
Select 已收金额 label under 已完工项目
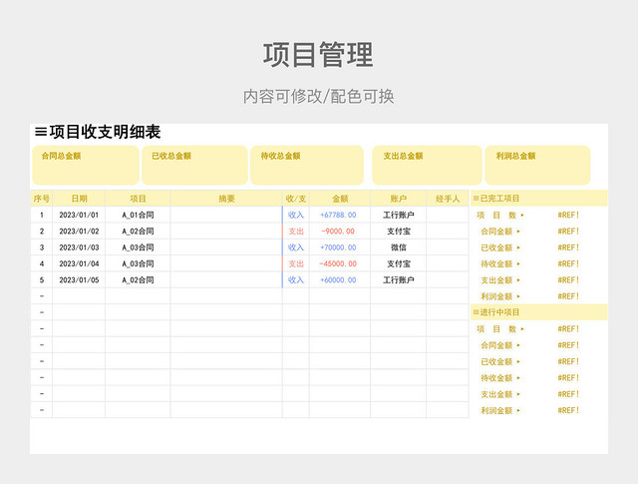496,247
